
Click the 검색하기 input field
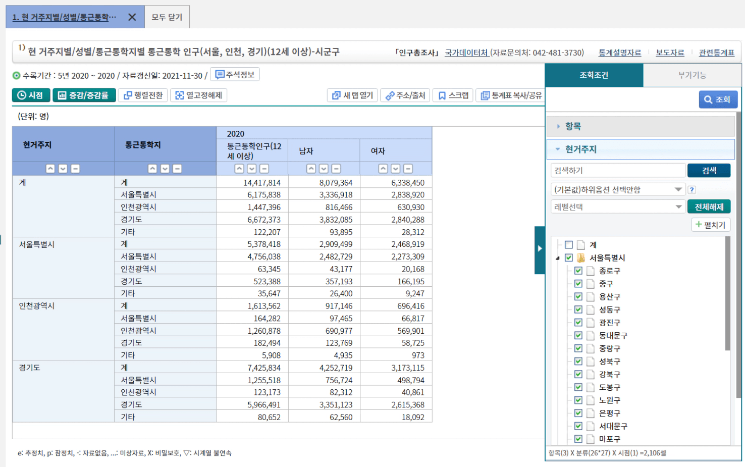[618, 171]
